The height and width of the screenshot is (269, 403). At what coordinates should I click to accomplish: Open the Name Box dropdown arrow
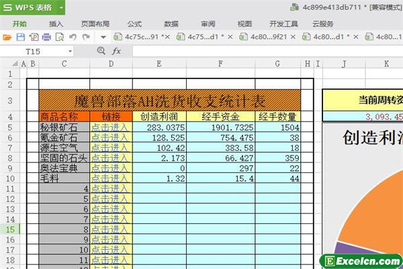[70, 52]
